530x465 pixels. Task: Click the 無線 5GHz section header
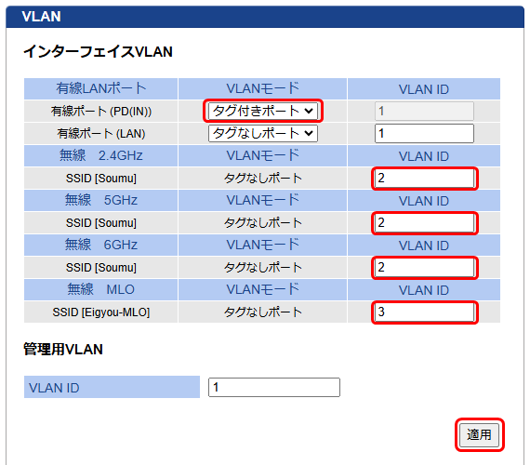(x=100, y=200)
